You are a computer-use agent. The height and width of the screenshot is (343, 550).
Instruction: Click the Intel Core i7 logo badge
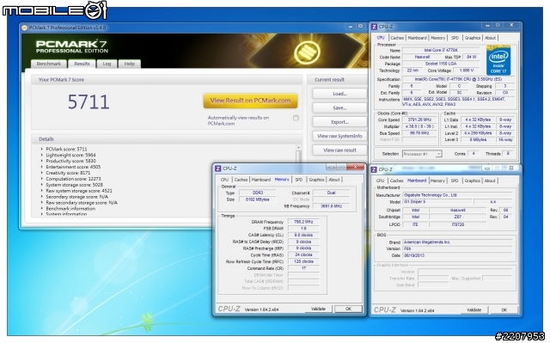(x=498, y=61)
